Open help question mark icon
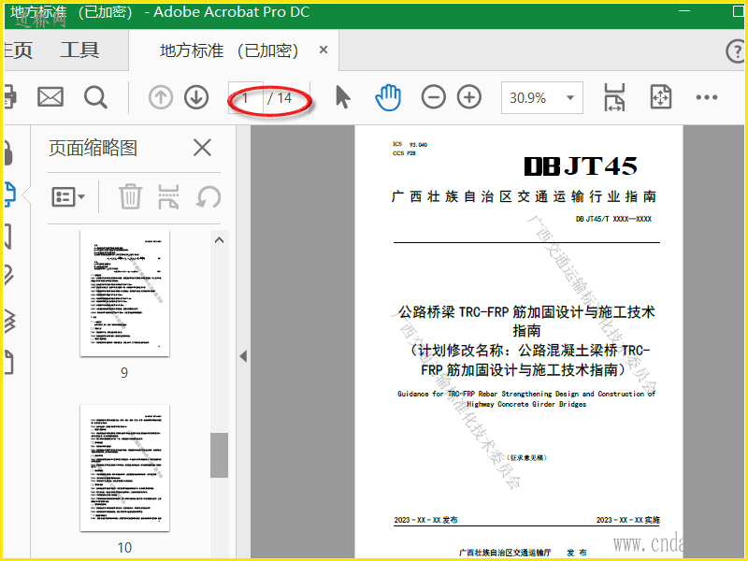Viewport: 748px width, 561px height. pyautogui.click(x=735, y=51)
